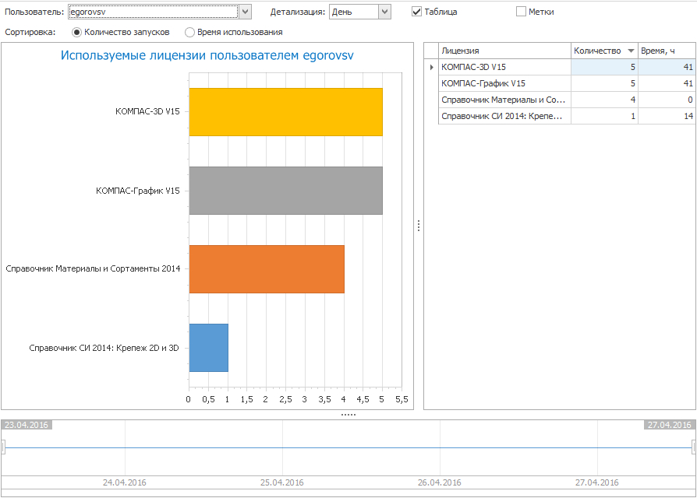The height and width of the screenshot is (498, 697).
Task: Select the Справочник Материалы и Сортаменты table row
Action: (x=504, y=100)
